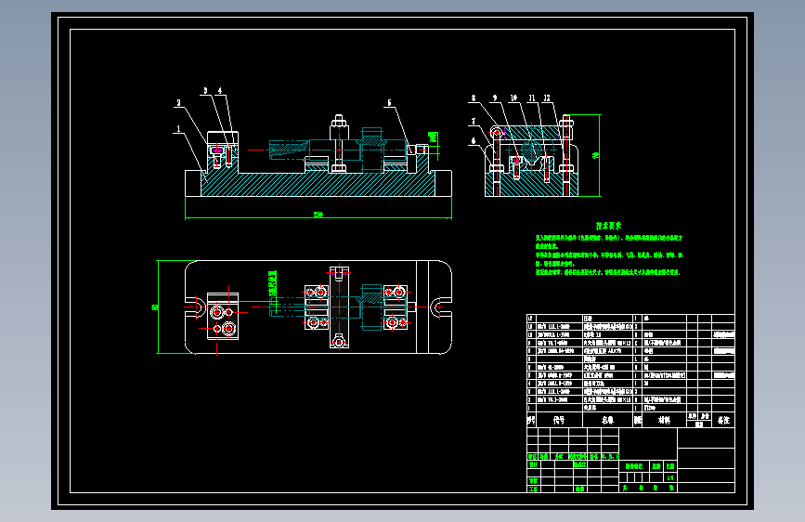Click the 材料 column header cell

pyautogui.click(x=664, y=420)
